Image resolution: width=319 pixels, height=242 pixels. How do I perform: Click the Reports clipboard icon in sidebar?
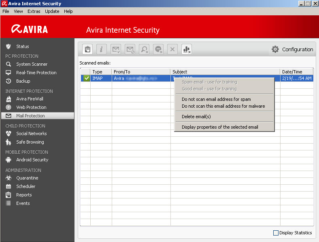pos(9,195)
